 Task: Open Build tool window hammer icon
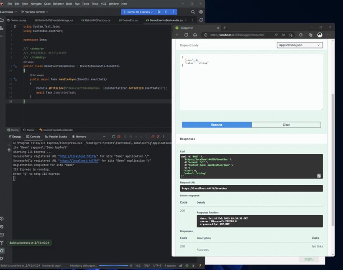(2, 243)
